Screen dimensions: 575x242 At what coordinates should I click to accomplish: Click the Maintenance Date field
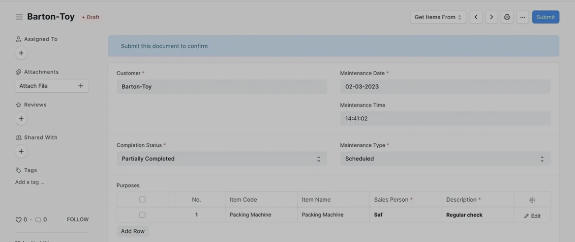(445, 86)
